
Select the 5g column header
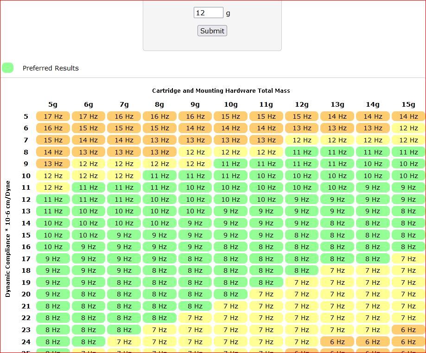point(53,104)
